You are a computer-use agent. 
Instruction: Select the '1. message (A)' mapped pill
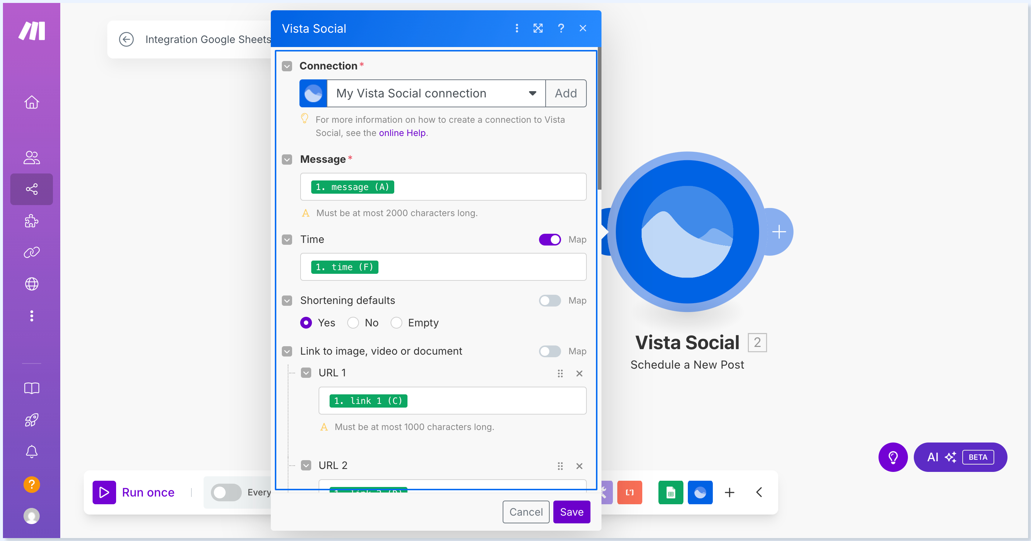[x=352, y=187]
